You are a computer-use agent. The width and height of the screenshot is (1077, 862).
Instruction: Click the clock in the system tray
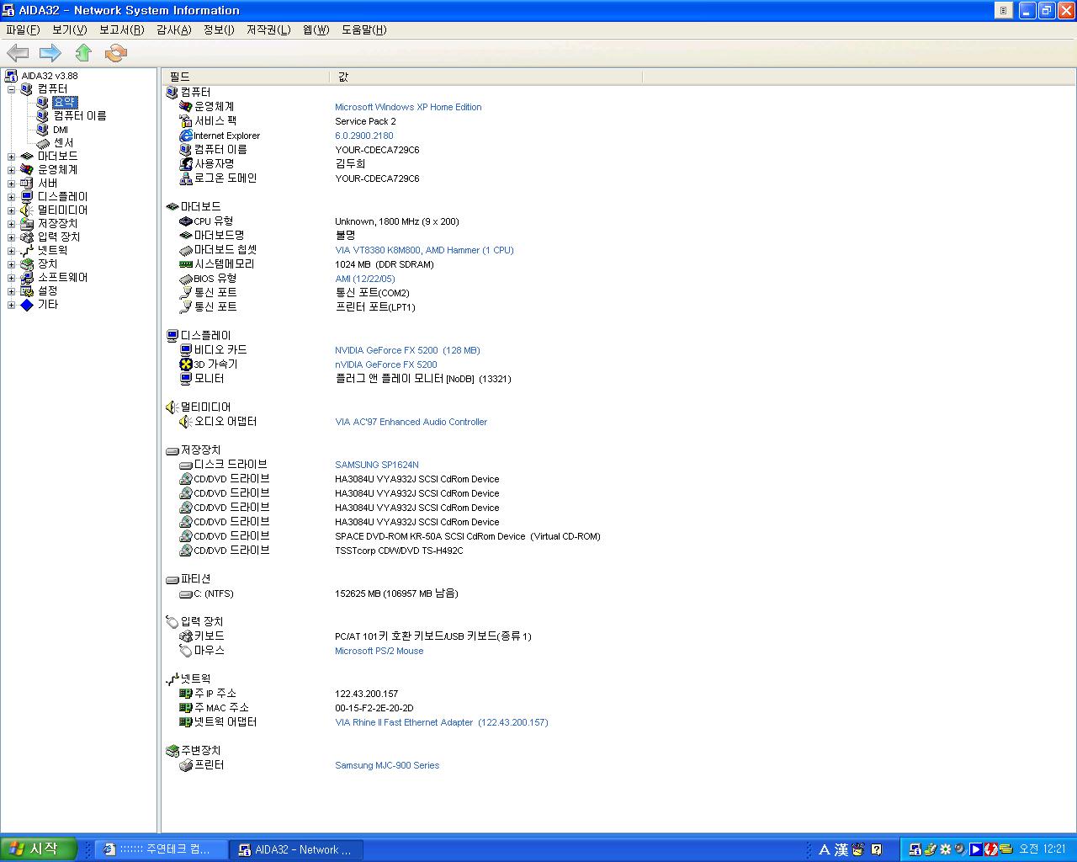1043,849
